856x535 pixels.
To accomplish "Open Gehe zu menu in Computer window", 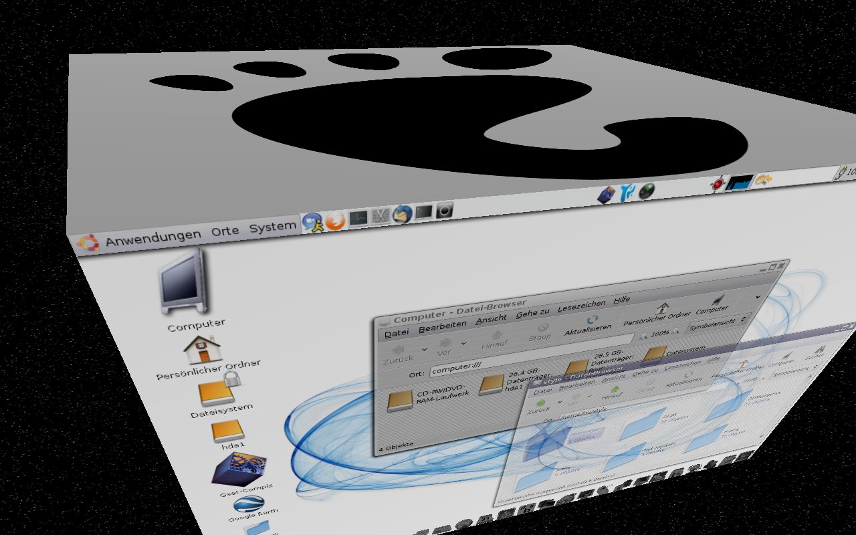I will click(533, 312).
